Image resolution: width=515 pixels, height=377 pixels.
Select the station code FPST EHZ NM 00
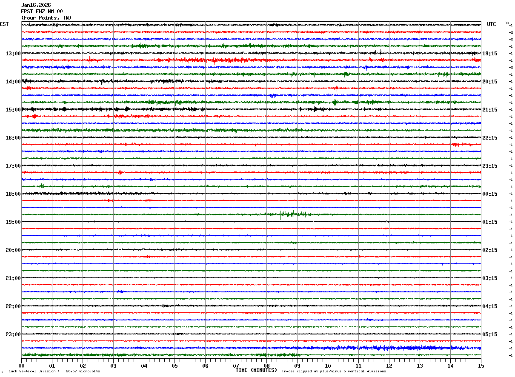click(42, 11)
